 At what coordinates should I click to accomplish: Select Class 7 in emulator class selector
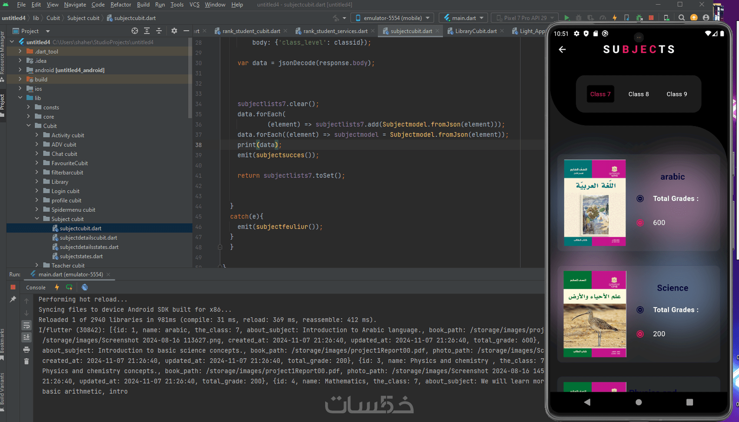click(x=600, y=94)
